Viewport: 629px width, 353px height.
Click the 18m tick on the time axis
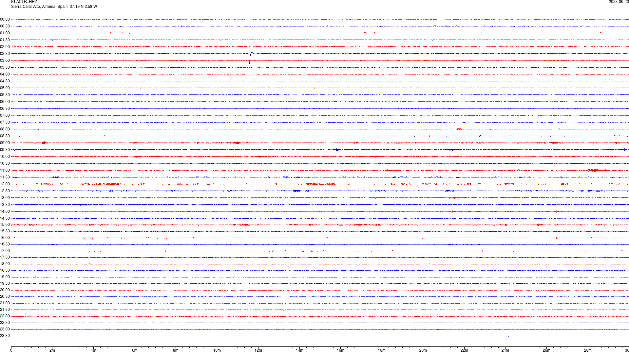(382, 350)
